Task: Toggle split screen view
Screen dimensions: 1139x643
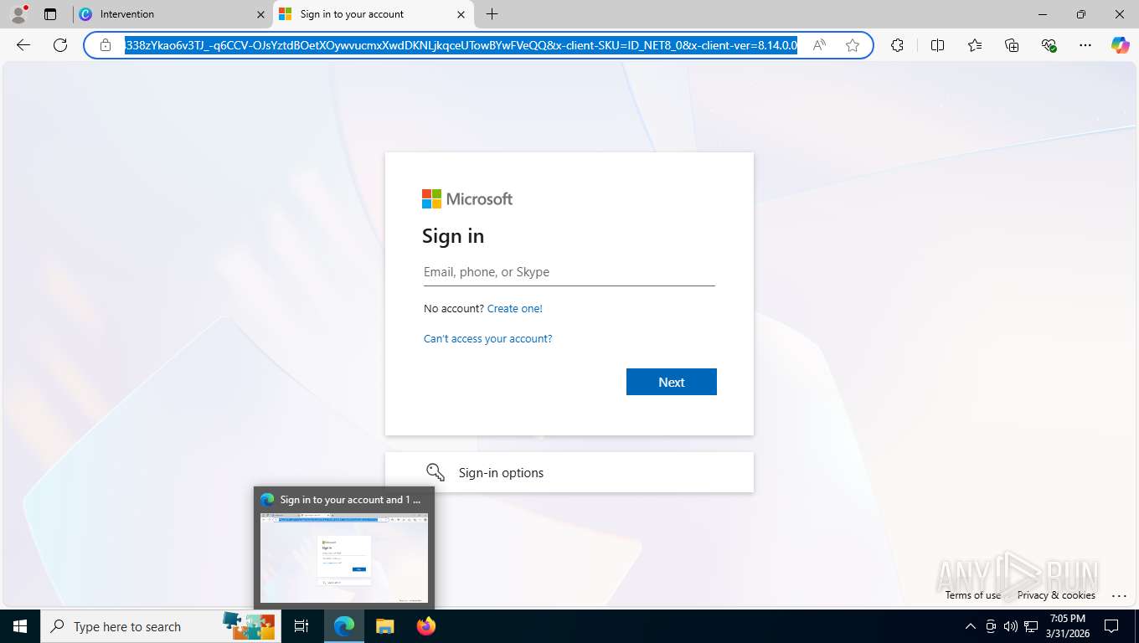Action: [x=937, y=45]
